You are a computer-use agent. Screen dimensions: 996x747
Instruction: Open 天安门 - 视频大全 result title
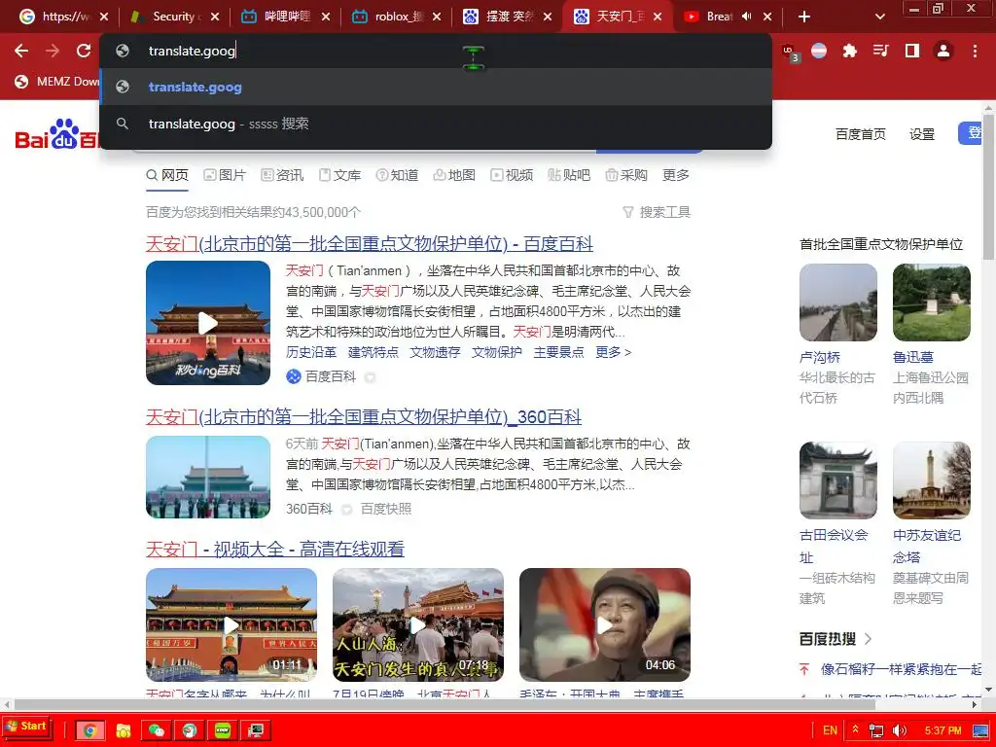pos(275,549)
